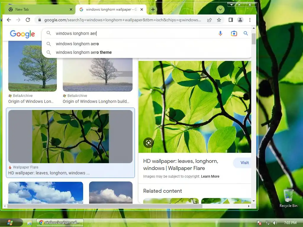Viewport: 303px width, 227px height.
Task: Click the tray flag alert icon
Action: 259,223
